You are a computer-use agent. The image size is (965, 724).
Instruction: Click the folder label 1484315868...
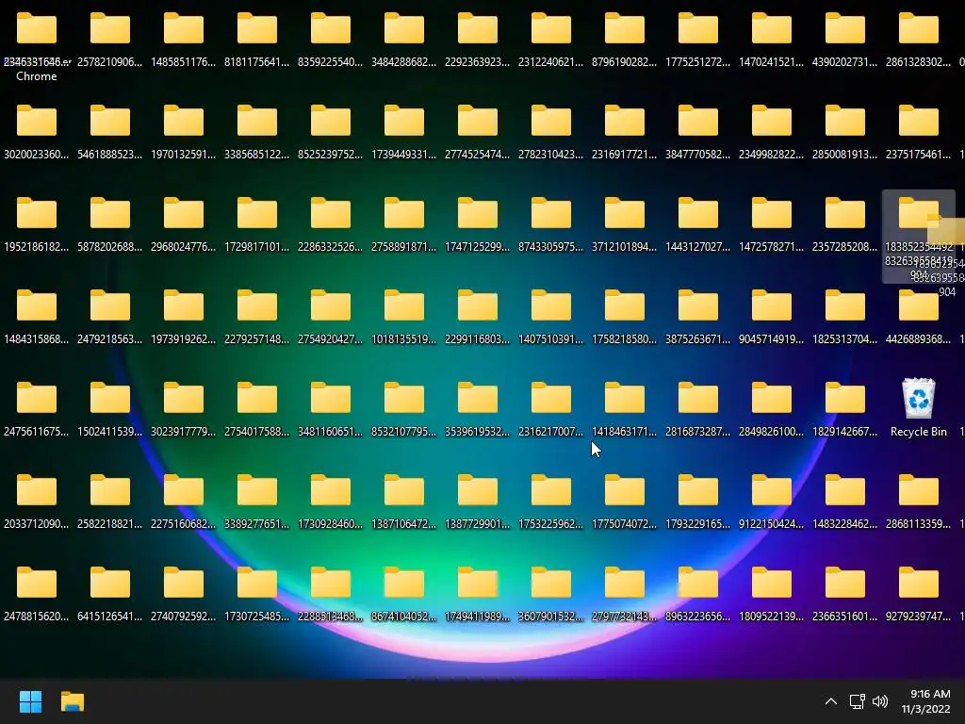point(37,339)
